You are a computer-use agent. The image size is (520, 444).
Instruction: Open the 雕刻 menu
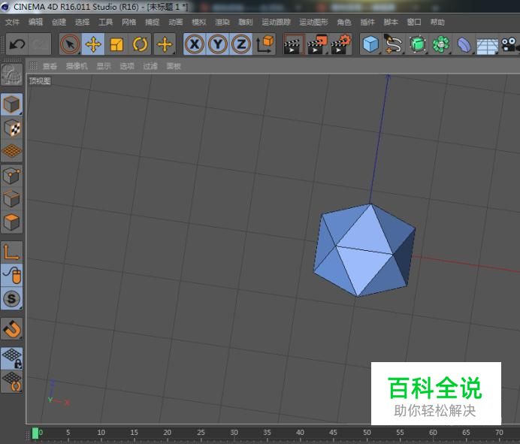tap(246, 23)
